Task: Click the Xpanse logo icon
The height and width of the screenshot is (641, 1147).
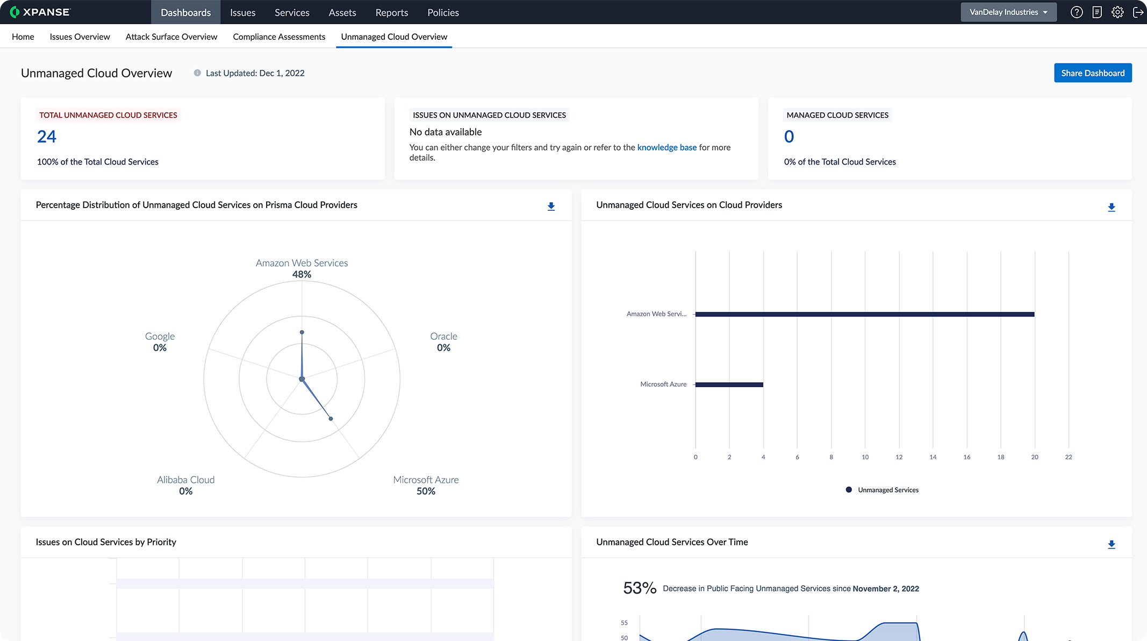Action: (x=15, y=12)
